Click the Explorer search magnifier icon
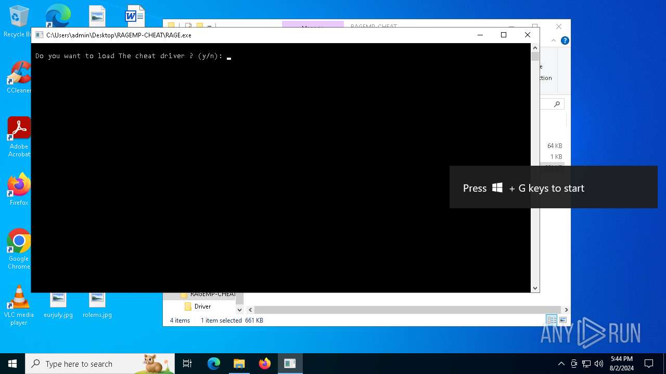Image resolution: width=666 pixels, height=374 pixels. (x=557, y=104)
